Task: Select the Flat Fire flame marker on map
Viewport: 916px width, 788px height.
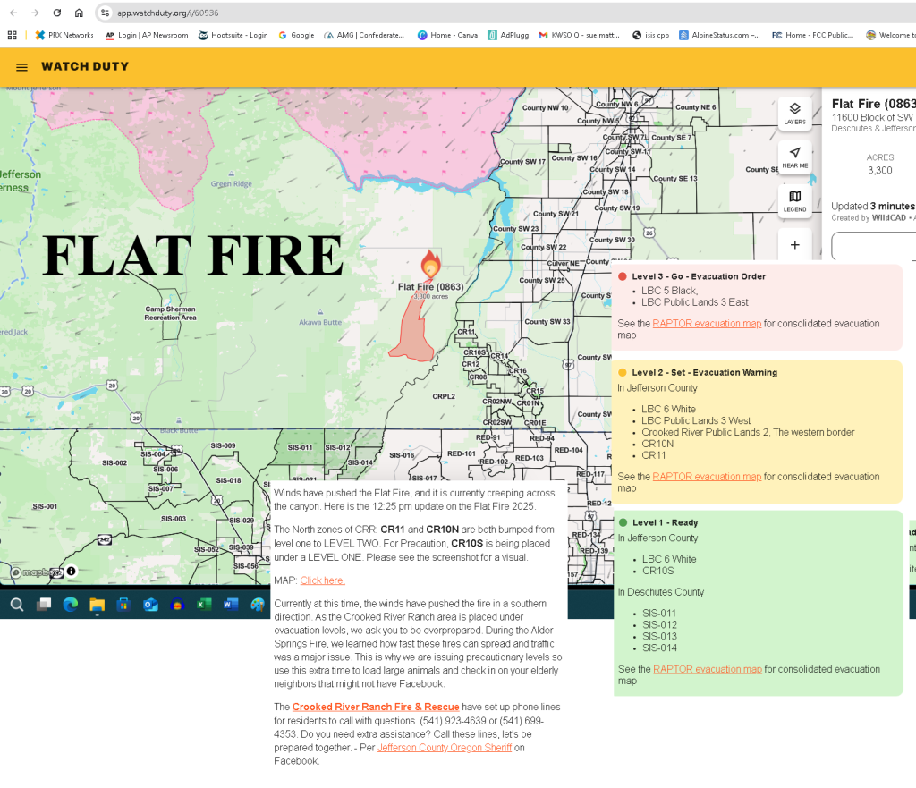Action: click(430, 266)
